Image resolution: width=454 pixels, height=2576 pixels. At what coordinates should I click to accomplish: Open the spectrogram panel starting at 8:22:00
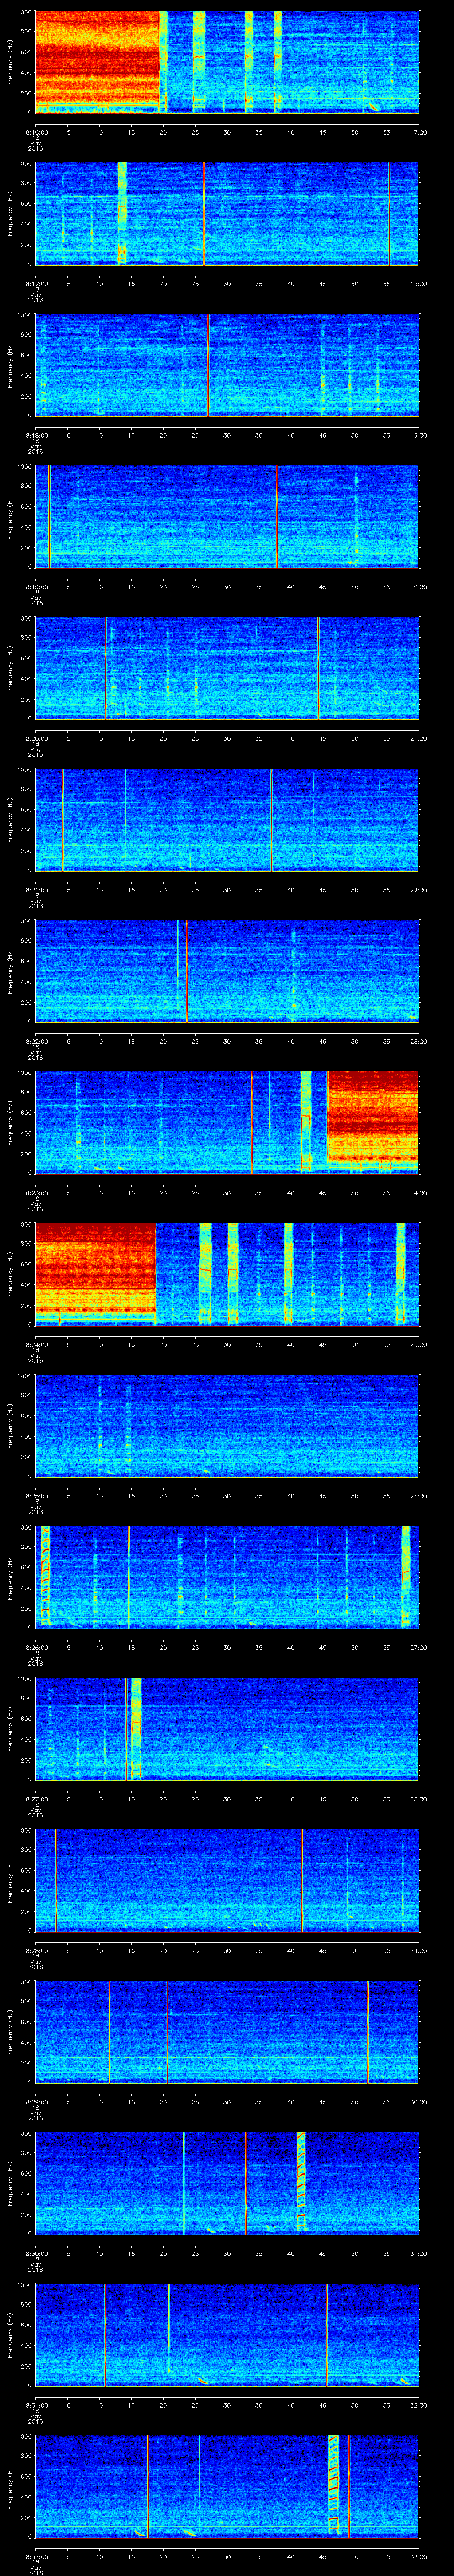pos(227,971)
